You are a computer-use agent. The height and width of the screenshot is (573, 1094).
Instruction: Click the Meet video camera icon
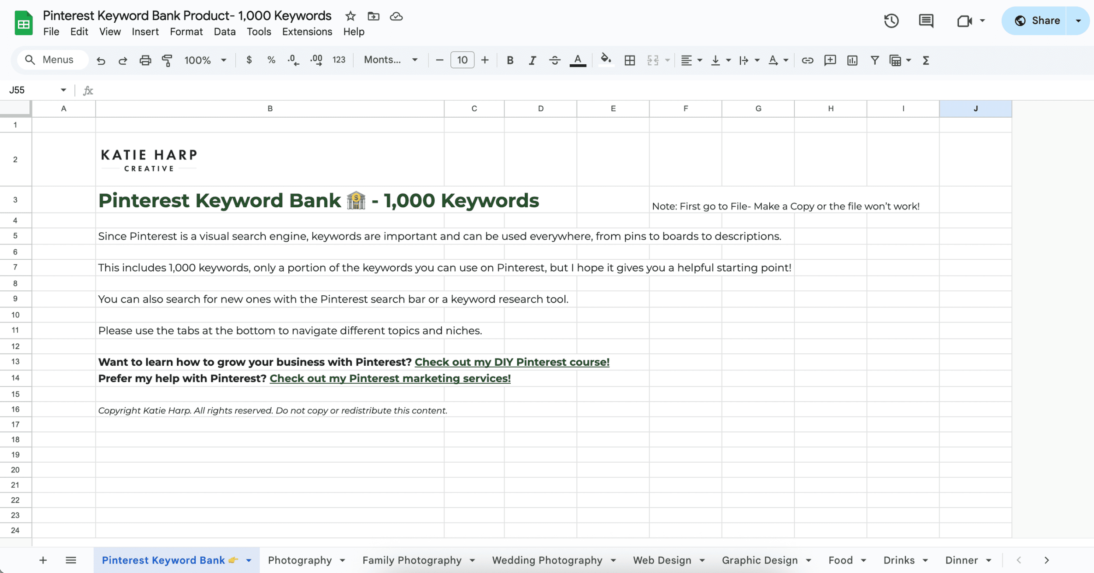964,21
